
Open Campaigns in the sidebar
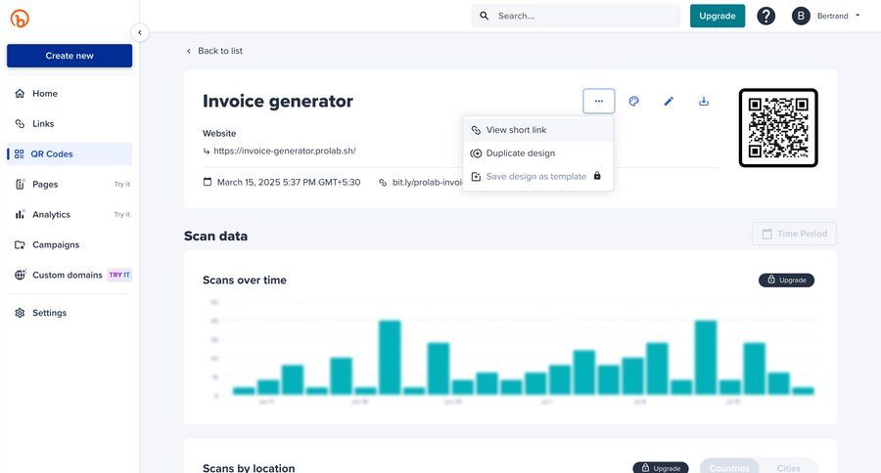(x=70, y=244)
